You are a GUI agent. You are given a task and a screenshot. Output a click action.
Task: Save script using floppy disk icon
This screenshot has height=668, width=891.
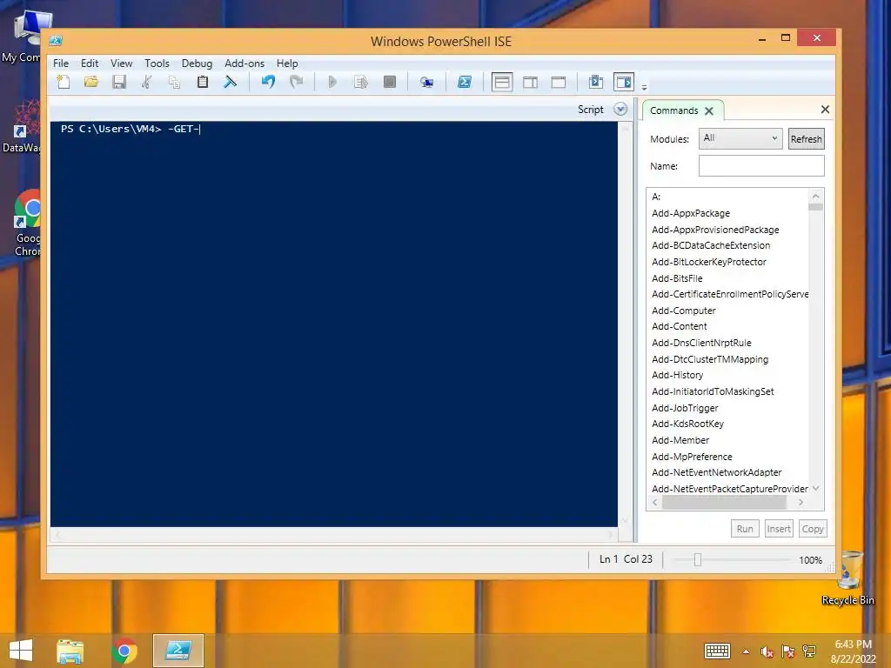(x=118, y=82)
